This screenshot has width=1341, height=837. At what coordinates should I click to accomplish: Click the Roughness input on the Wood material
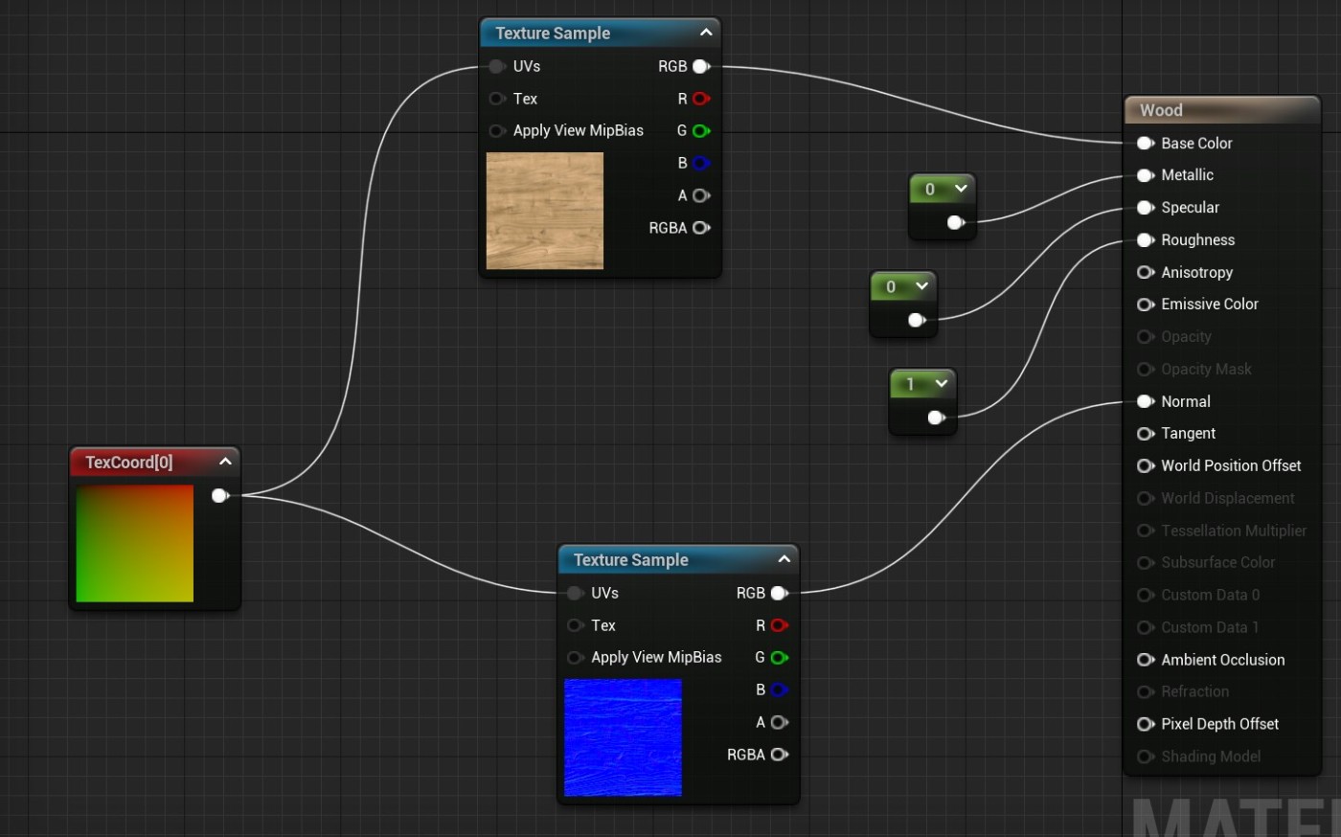pyautogui.click(x=1145, y=239)
